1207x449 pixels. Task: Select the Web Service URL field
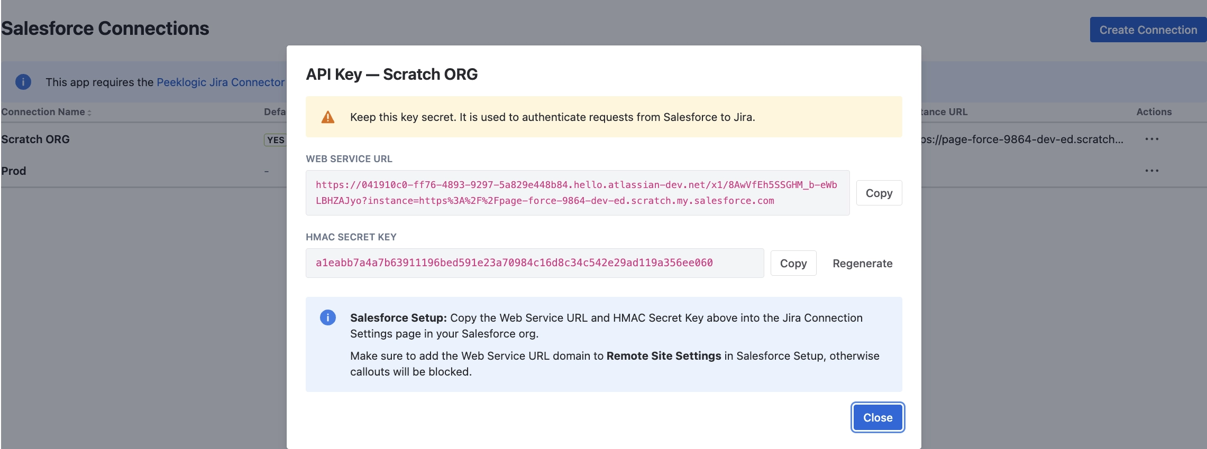pyautogui.click(x=578, y=193)
